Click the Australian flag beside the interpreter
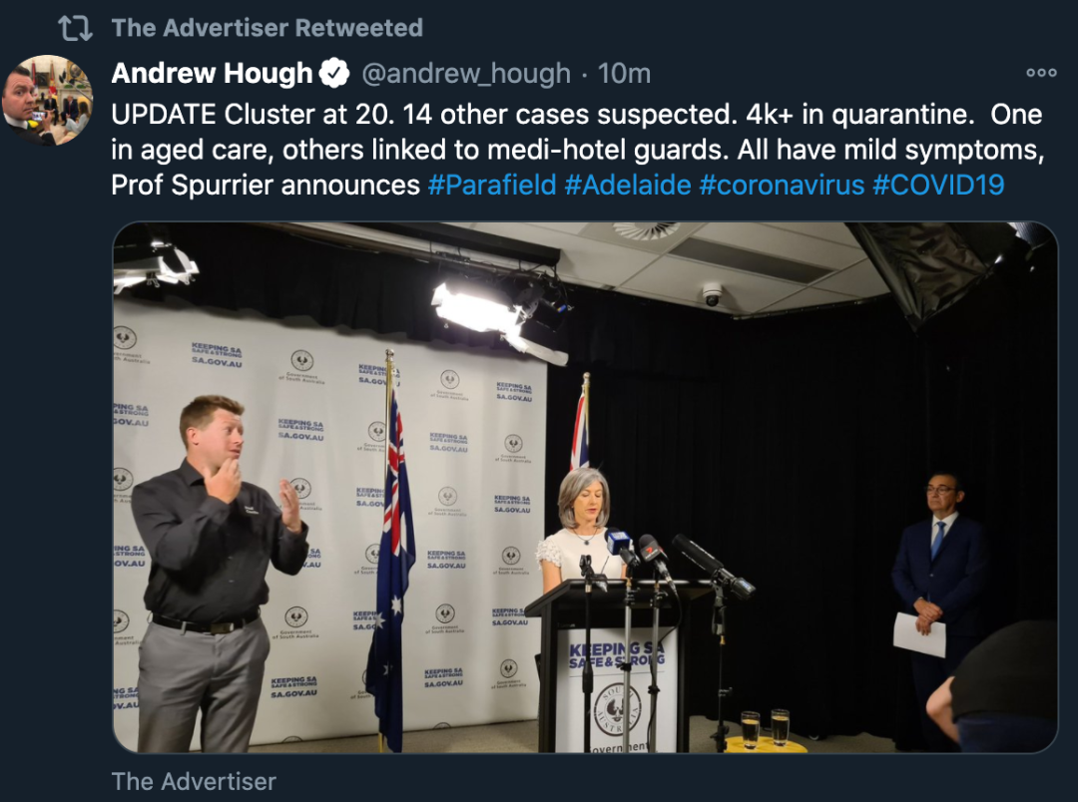 [390, 557]
